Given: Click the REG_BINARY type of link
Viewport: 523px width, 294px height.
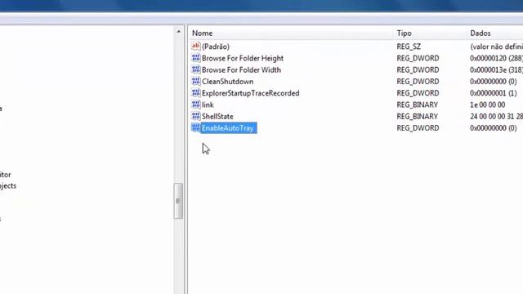Looking at the screenshot, I should point(417,105).
